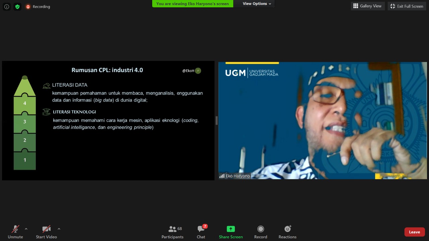Expand the audio options arrow beside Unmute
The width and height of the screenshot is (429, 241).
coord(26,229)
